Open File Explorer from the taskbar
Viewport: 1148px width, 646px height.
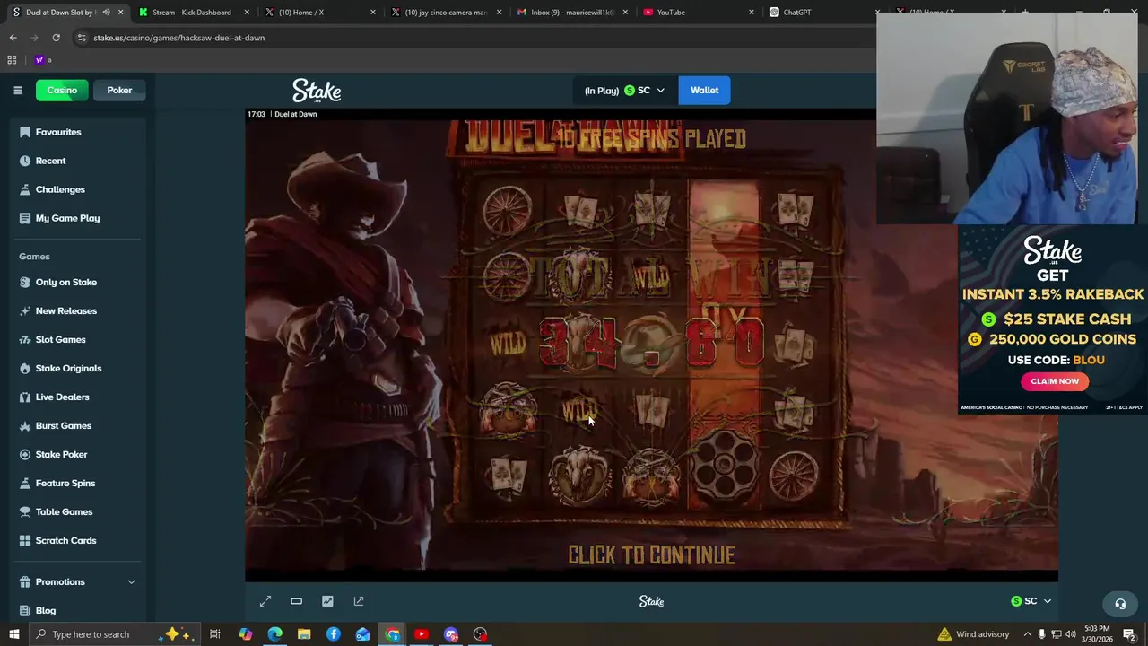[x=304, y=634]
